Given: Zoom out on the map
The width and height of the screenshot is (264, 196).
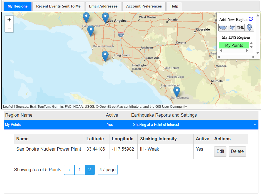Looking at the screenshot, I should (x=9, y=28).
